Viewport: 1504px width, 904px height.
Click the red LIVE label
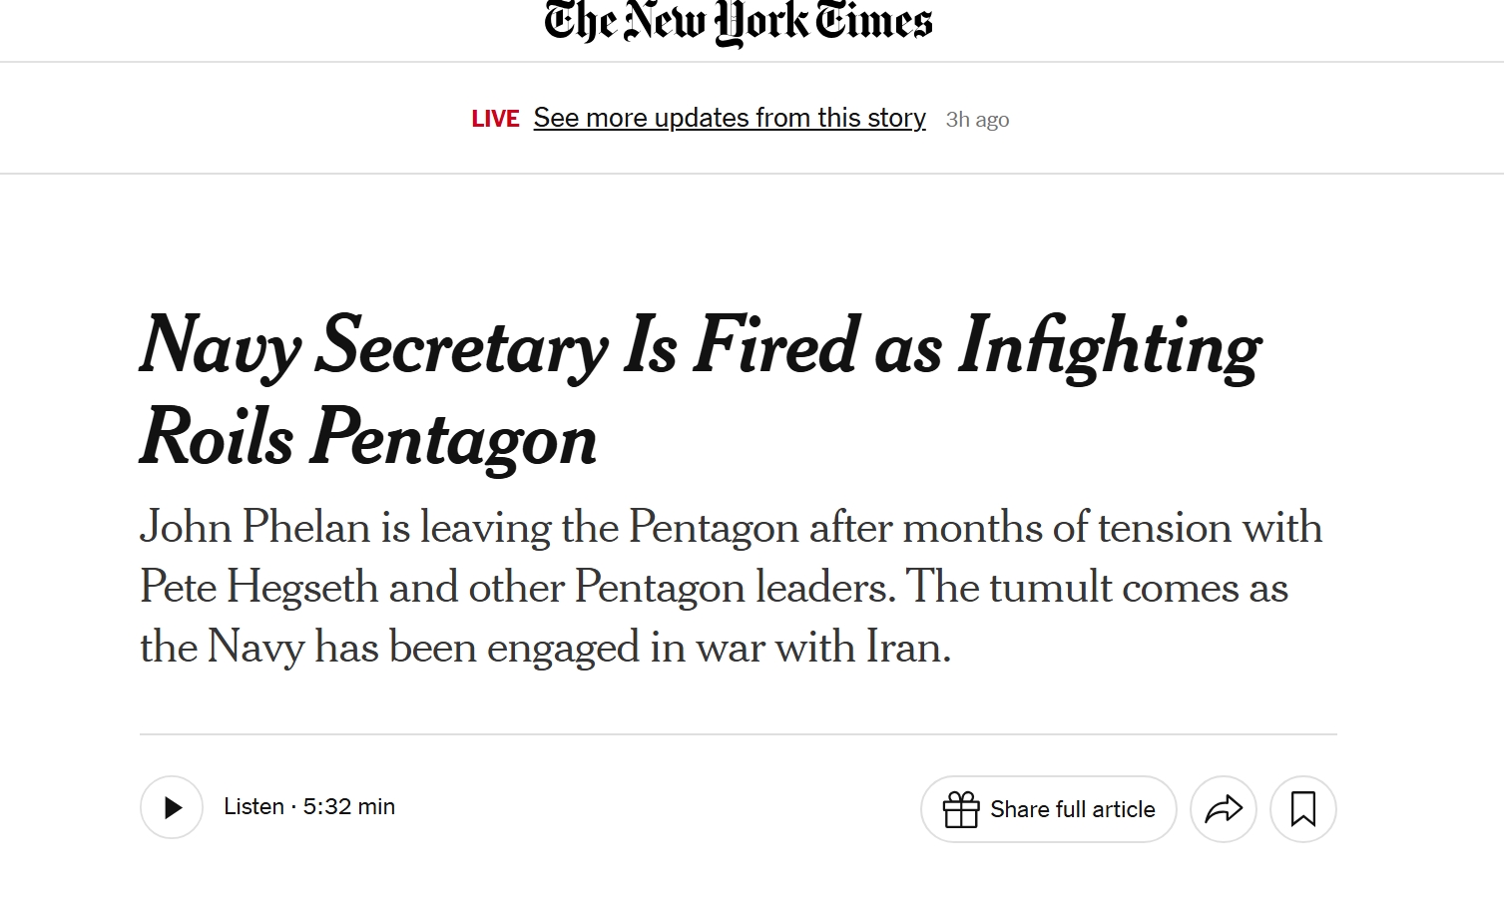click(495, 119)
